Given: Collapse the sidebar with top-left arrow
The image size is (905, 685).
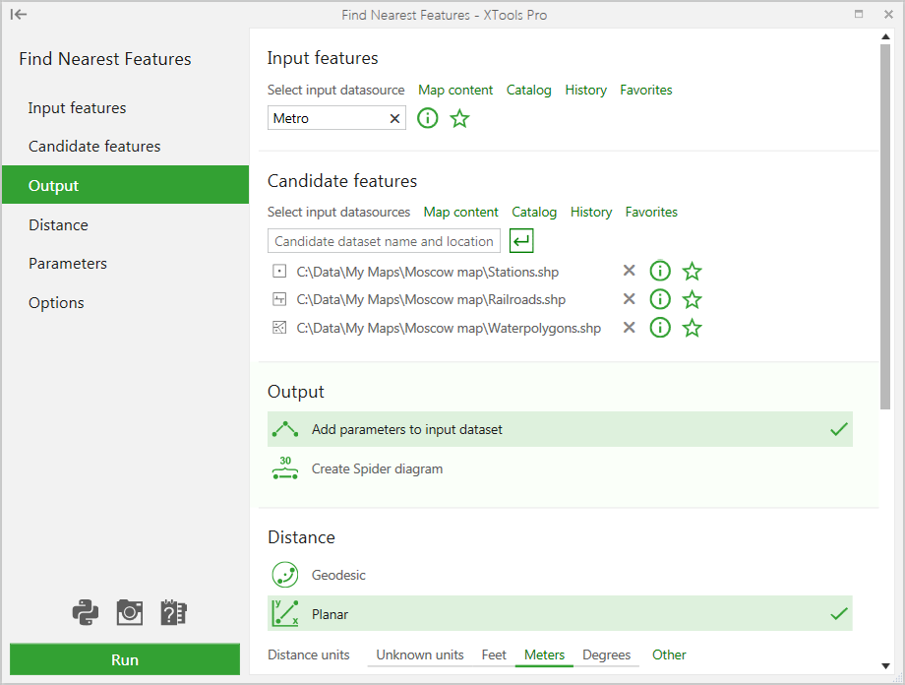Looking at the screenshot, I should click(19, 15).
